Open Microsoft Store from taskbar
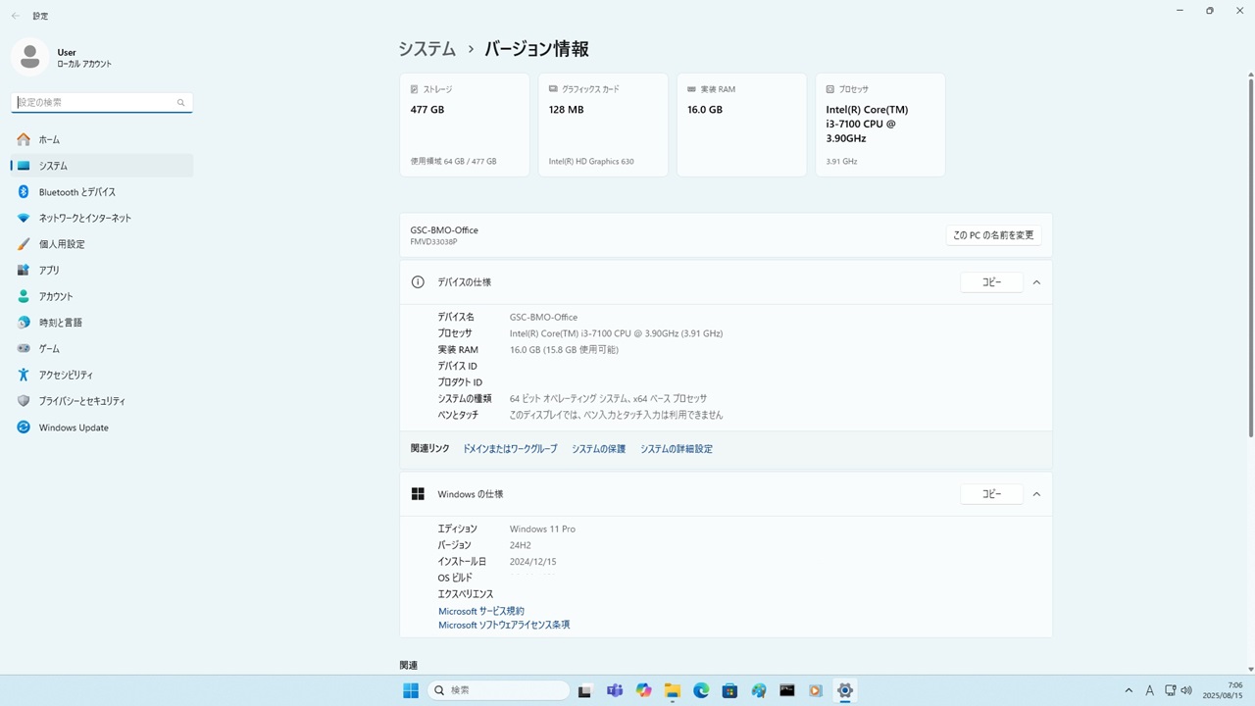 tap(729, 690)
